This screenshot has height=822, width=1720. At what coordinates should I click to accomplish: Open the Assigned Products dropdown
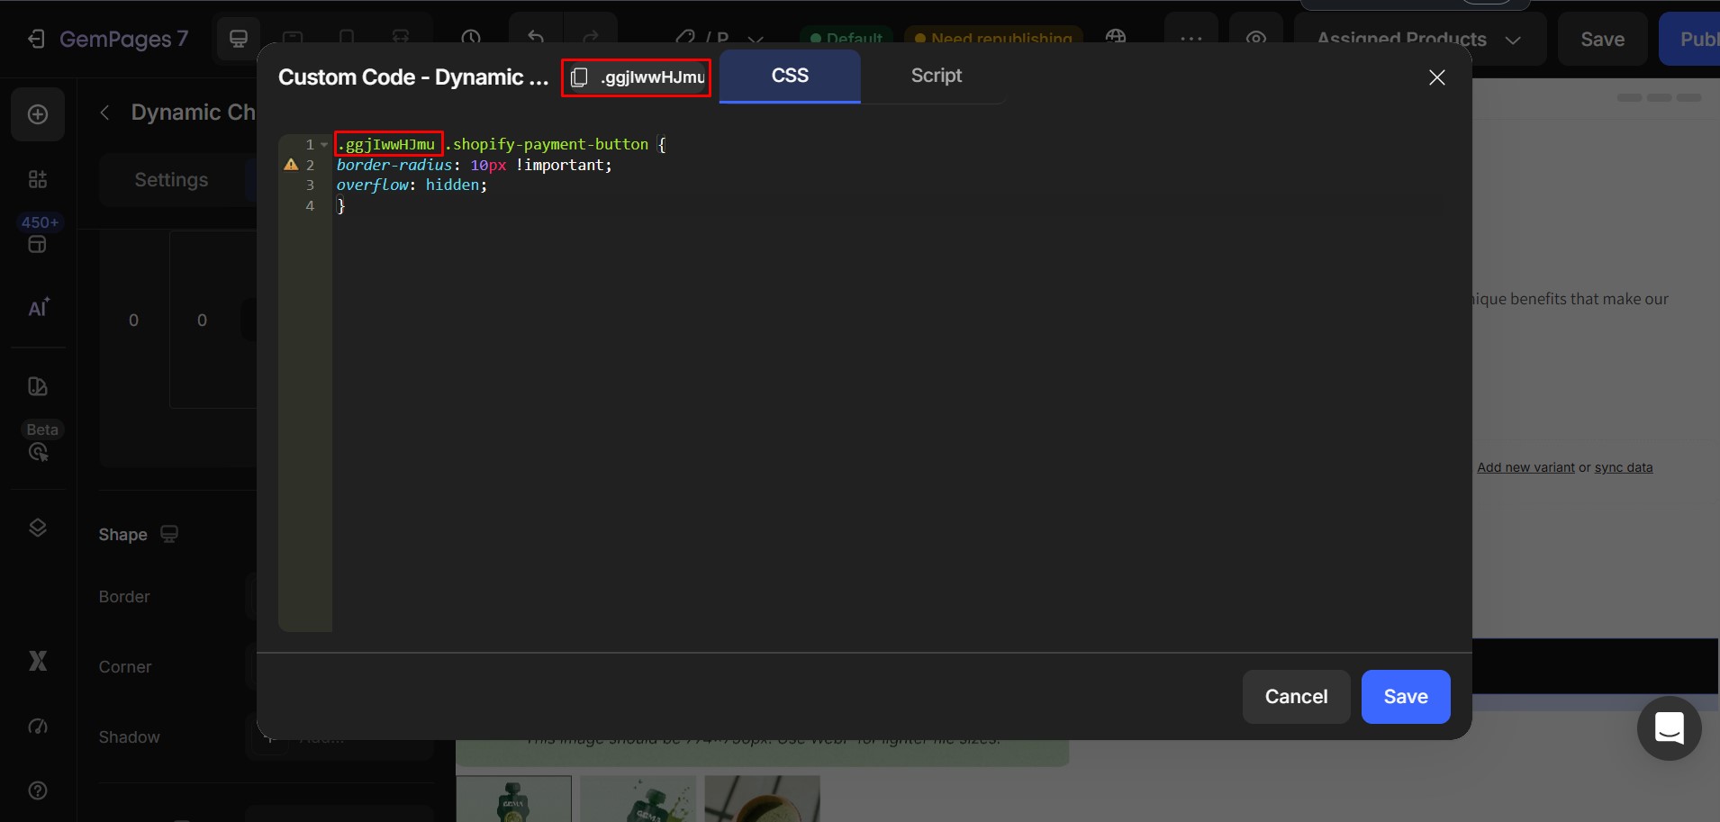(1419, 39)
